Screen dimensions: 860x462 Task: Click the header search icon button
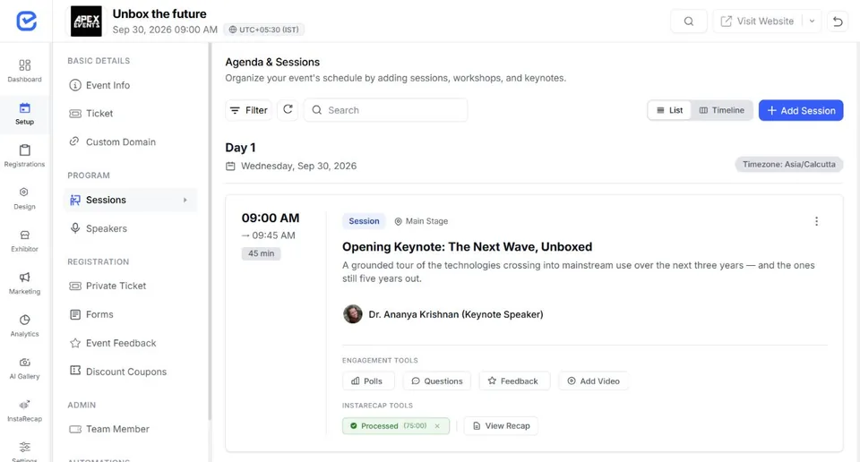pyautogui.click(x=688, y=21)
